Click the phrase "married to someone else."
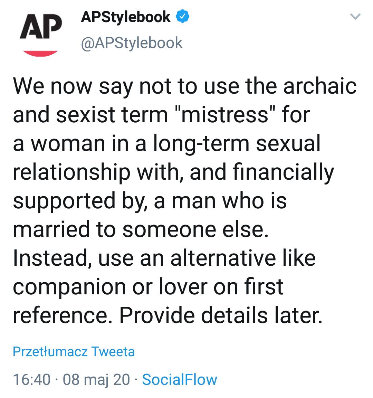The image size is (373, 398). [x=141, y=229]
